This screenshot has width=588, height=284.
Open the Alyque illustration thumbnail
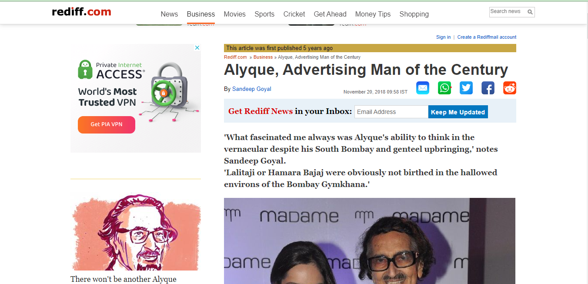136,232
